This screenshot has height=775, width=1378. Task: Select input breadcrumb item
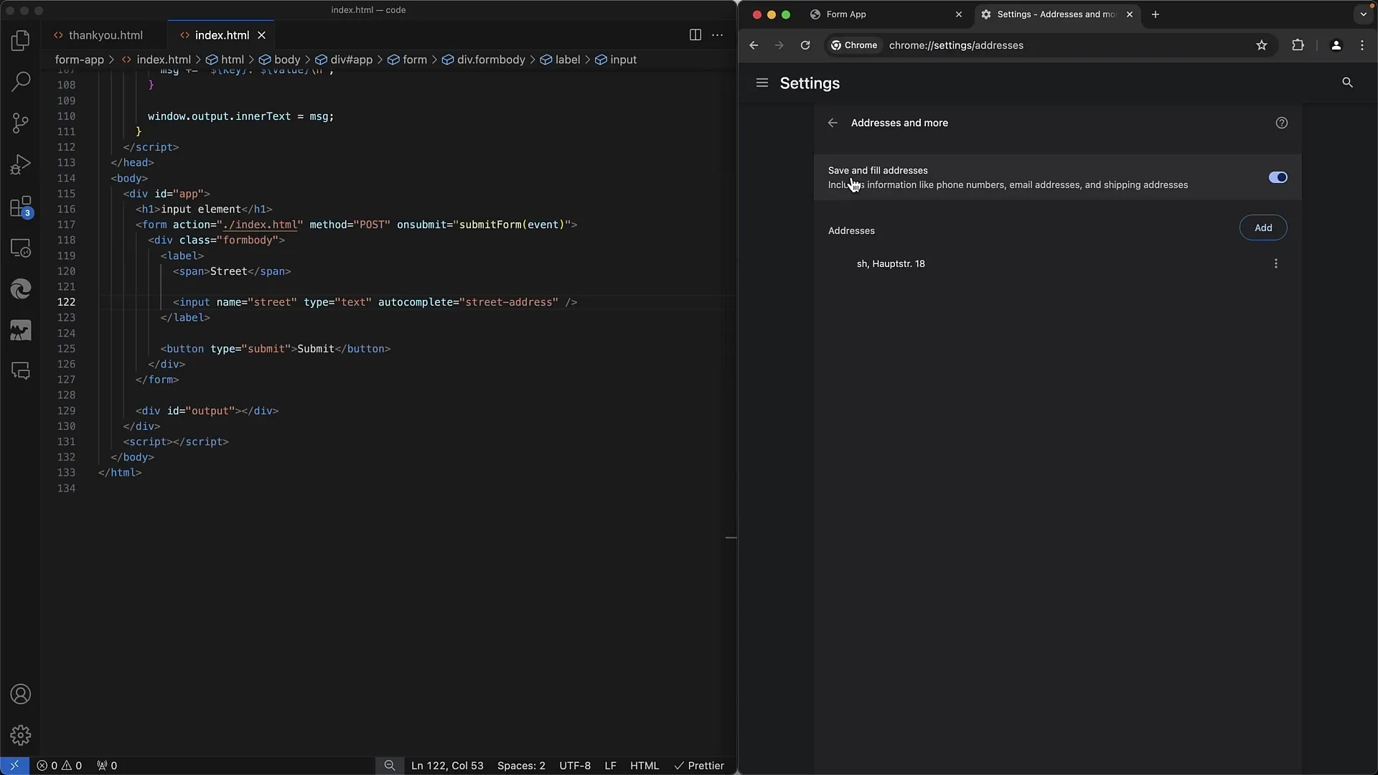616,60
